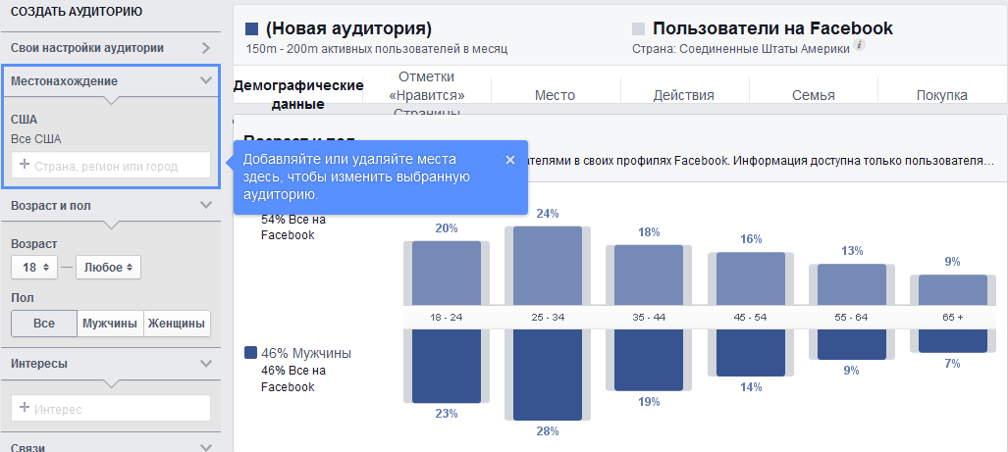The height and width of the screenshot is (452, 1008).
Task: Click blue square next to Новая аудитория
Action: [x=252, y=29]
